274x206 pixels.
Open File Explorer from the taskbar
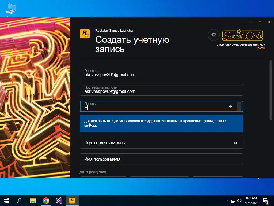pyautogui.click(x=33, y=201)
